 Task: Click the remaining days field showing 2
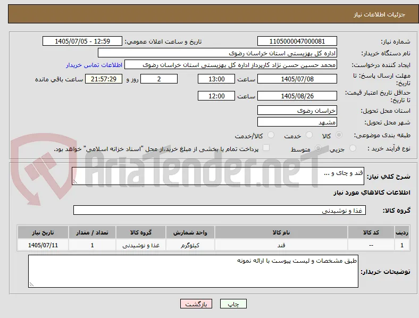(159, 79)
